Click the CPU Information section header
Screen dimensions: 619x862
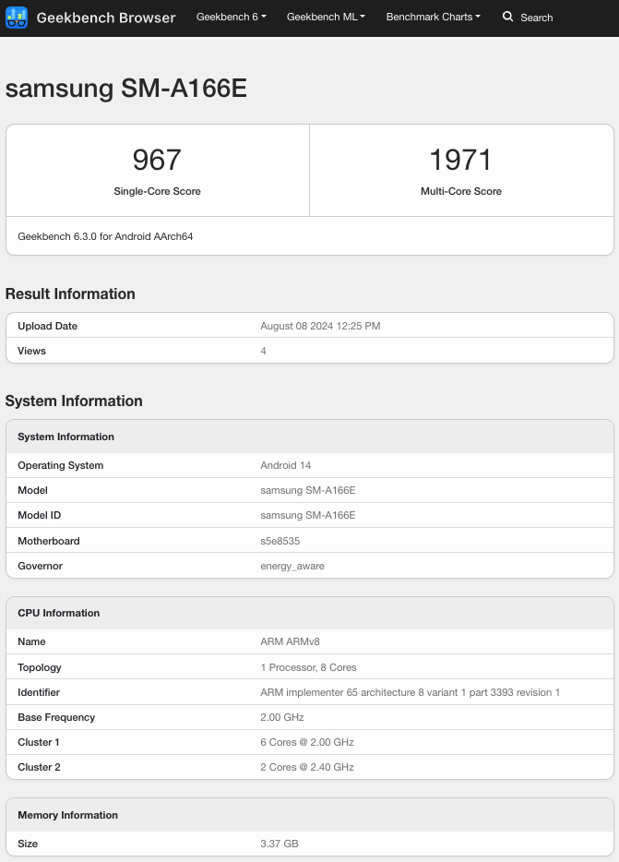(x=59, y=613)
